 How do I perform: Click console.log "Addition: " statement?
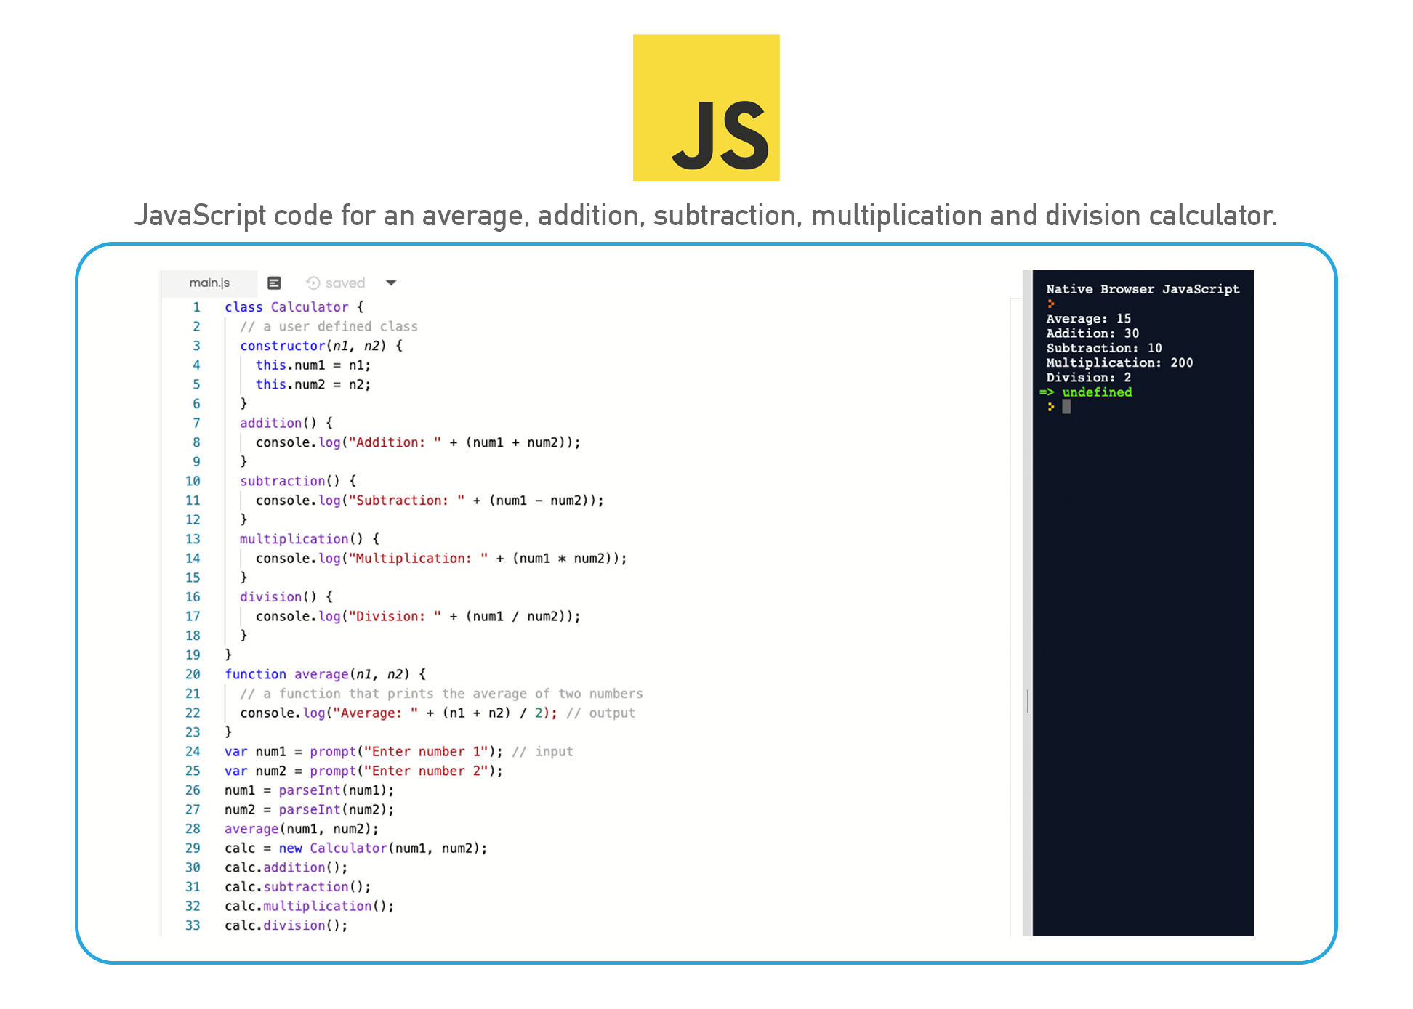point(418,442)
